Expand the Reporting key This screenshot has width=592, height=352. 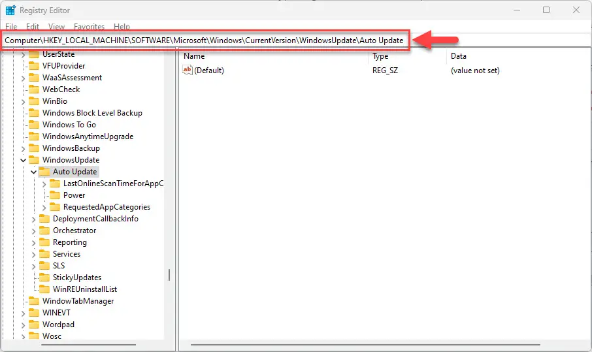coord(33,243)
